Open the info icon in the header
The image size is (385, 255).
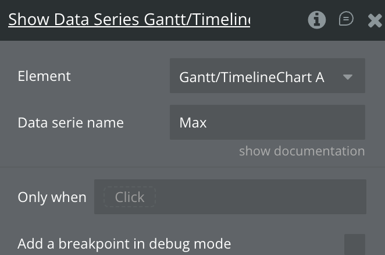click(317, 20)
